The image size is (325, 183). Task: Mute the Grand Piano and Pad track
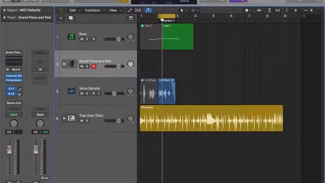(x=82, y=66)
